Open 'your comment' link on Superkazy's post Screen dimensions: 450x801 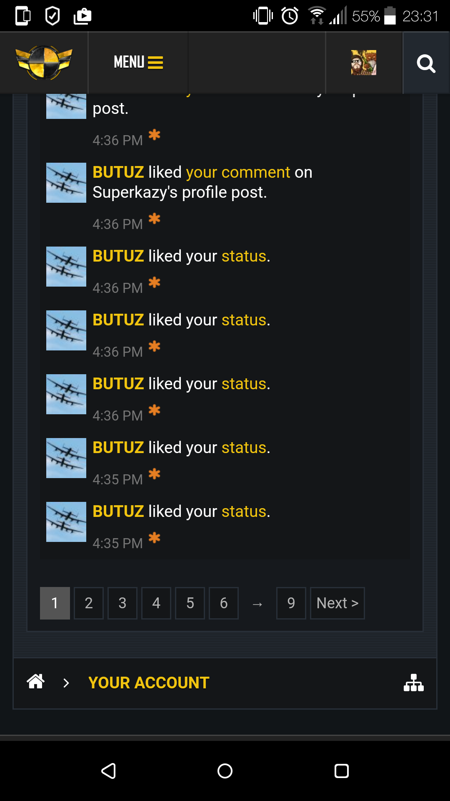238,172
